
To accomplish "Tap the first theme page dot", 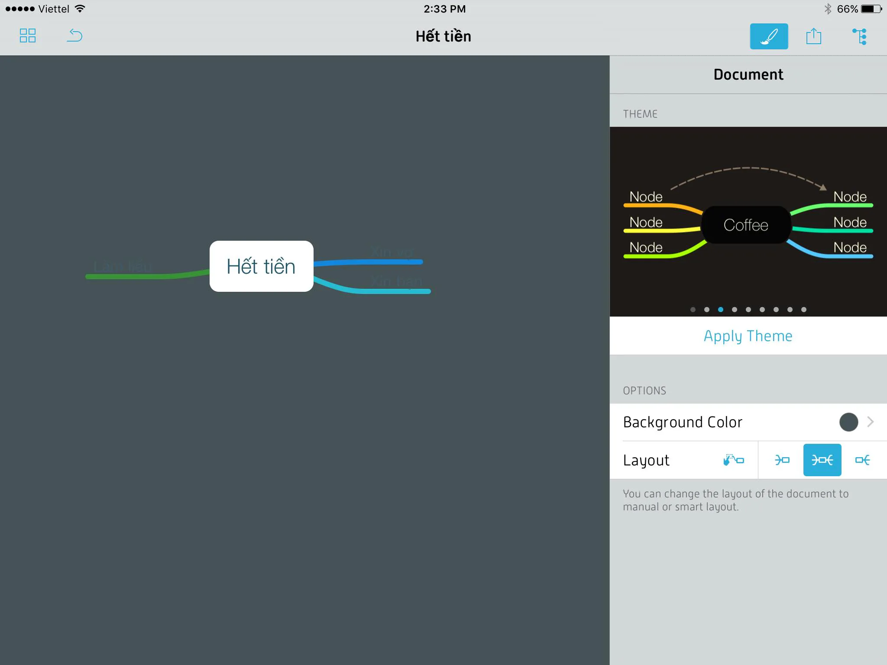I will (x=693, y=310).
